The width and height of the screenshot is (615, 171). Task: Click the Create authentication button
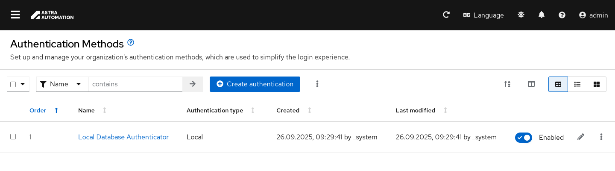(255, 84)
